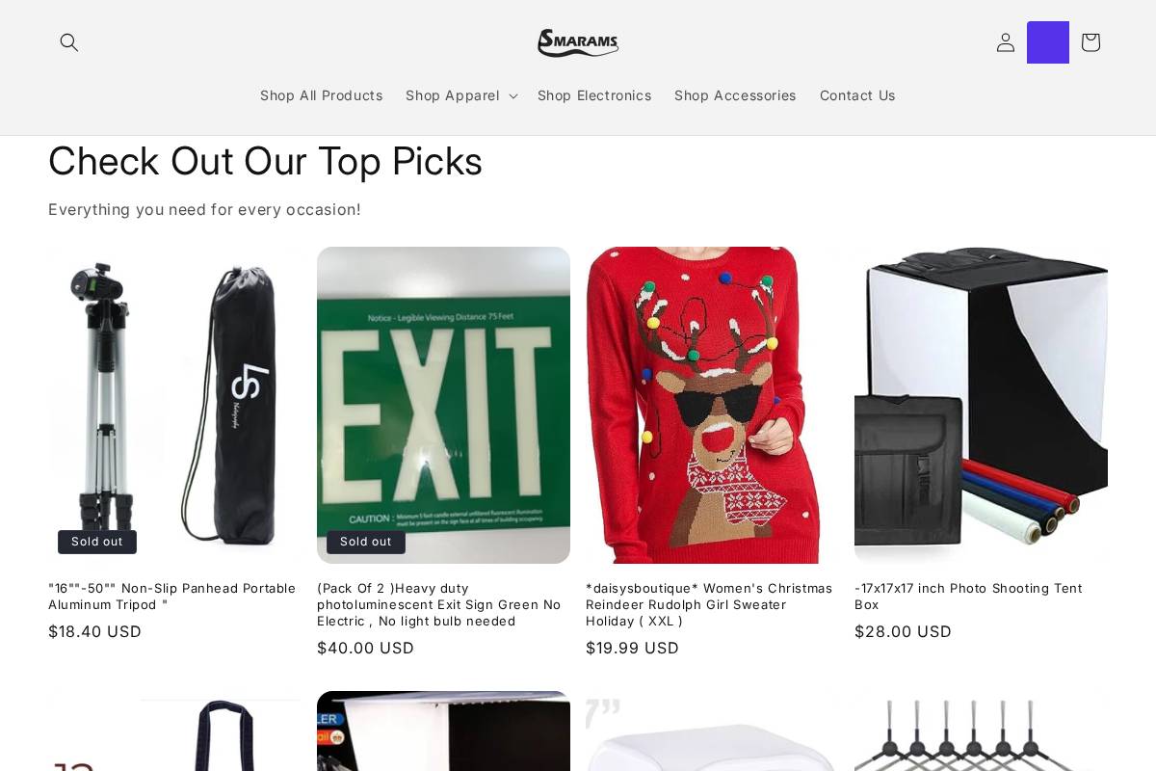
Task: Open the account login icon
Action: coord(1006,42)
